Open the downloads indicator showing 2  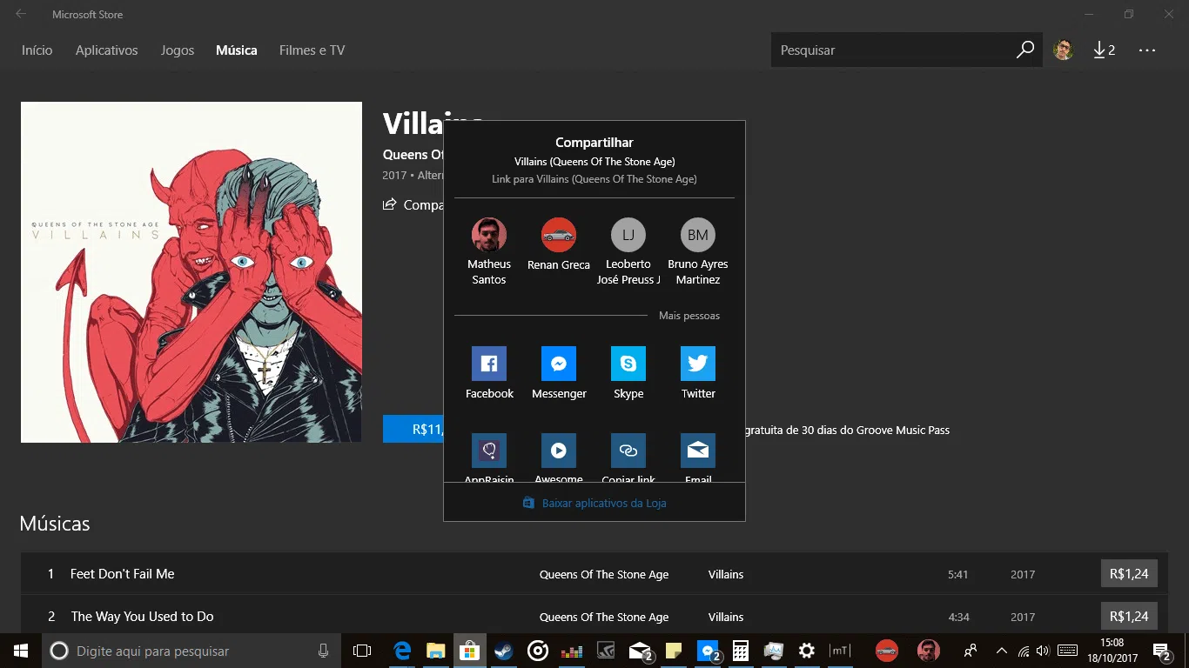coord(1105,50)
